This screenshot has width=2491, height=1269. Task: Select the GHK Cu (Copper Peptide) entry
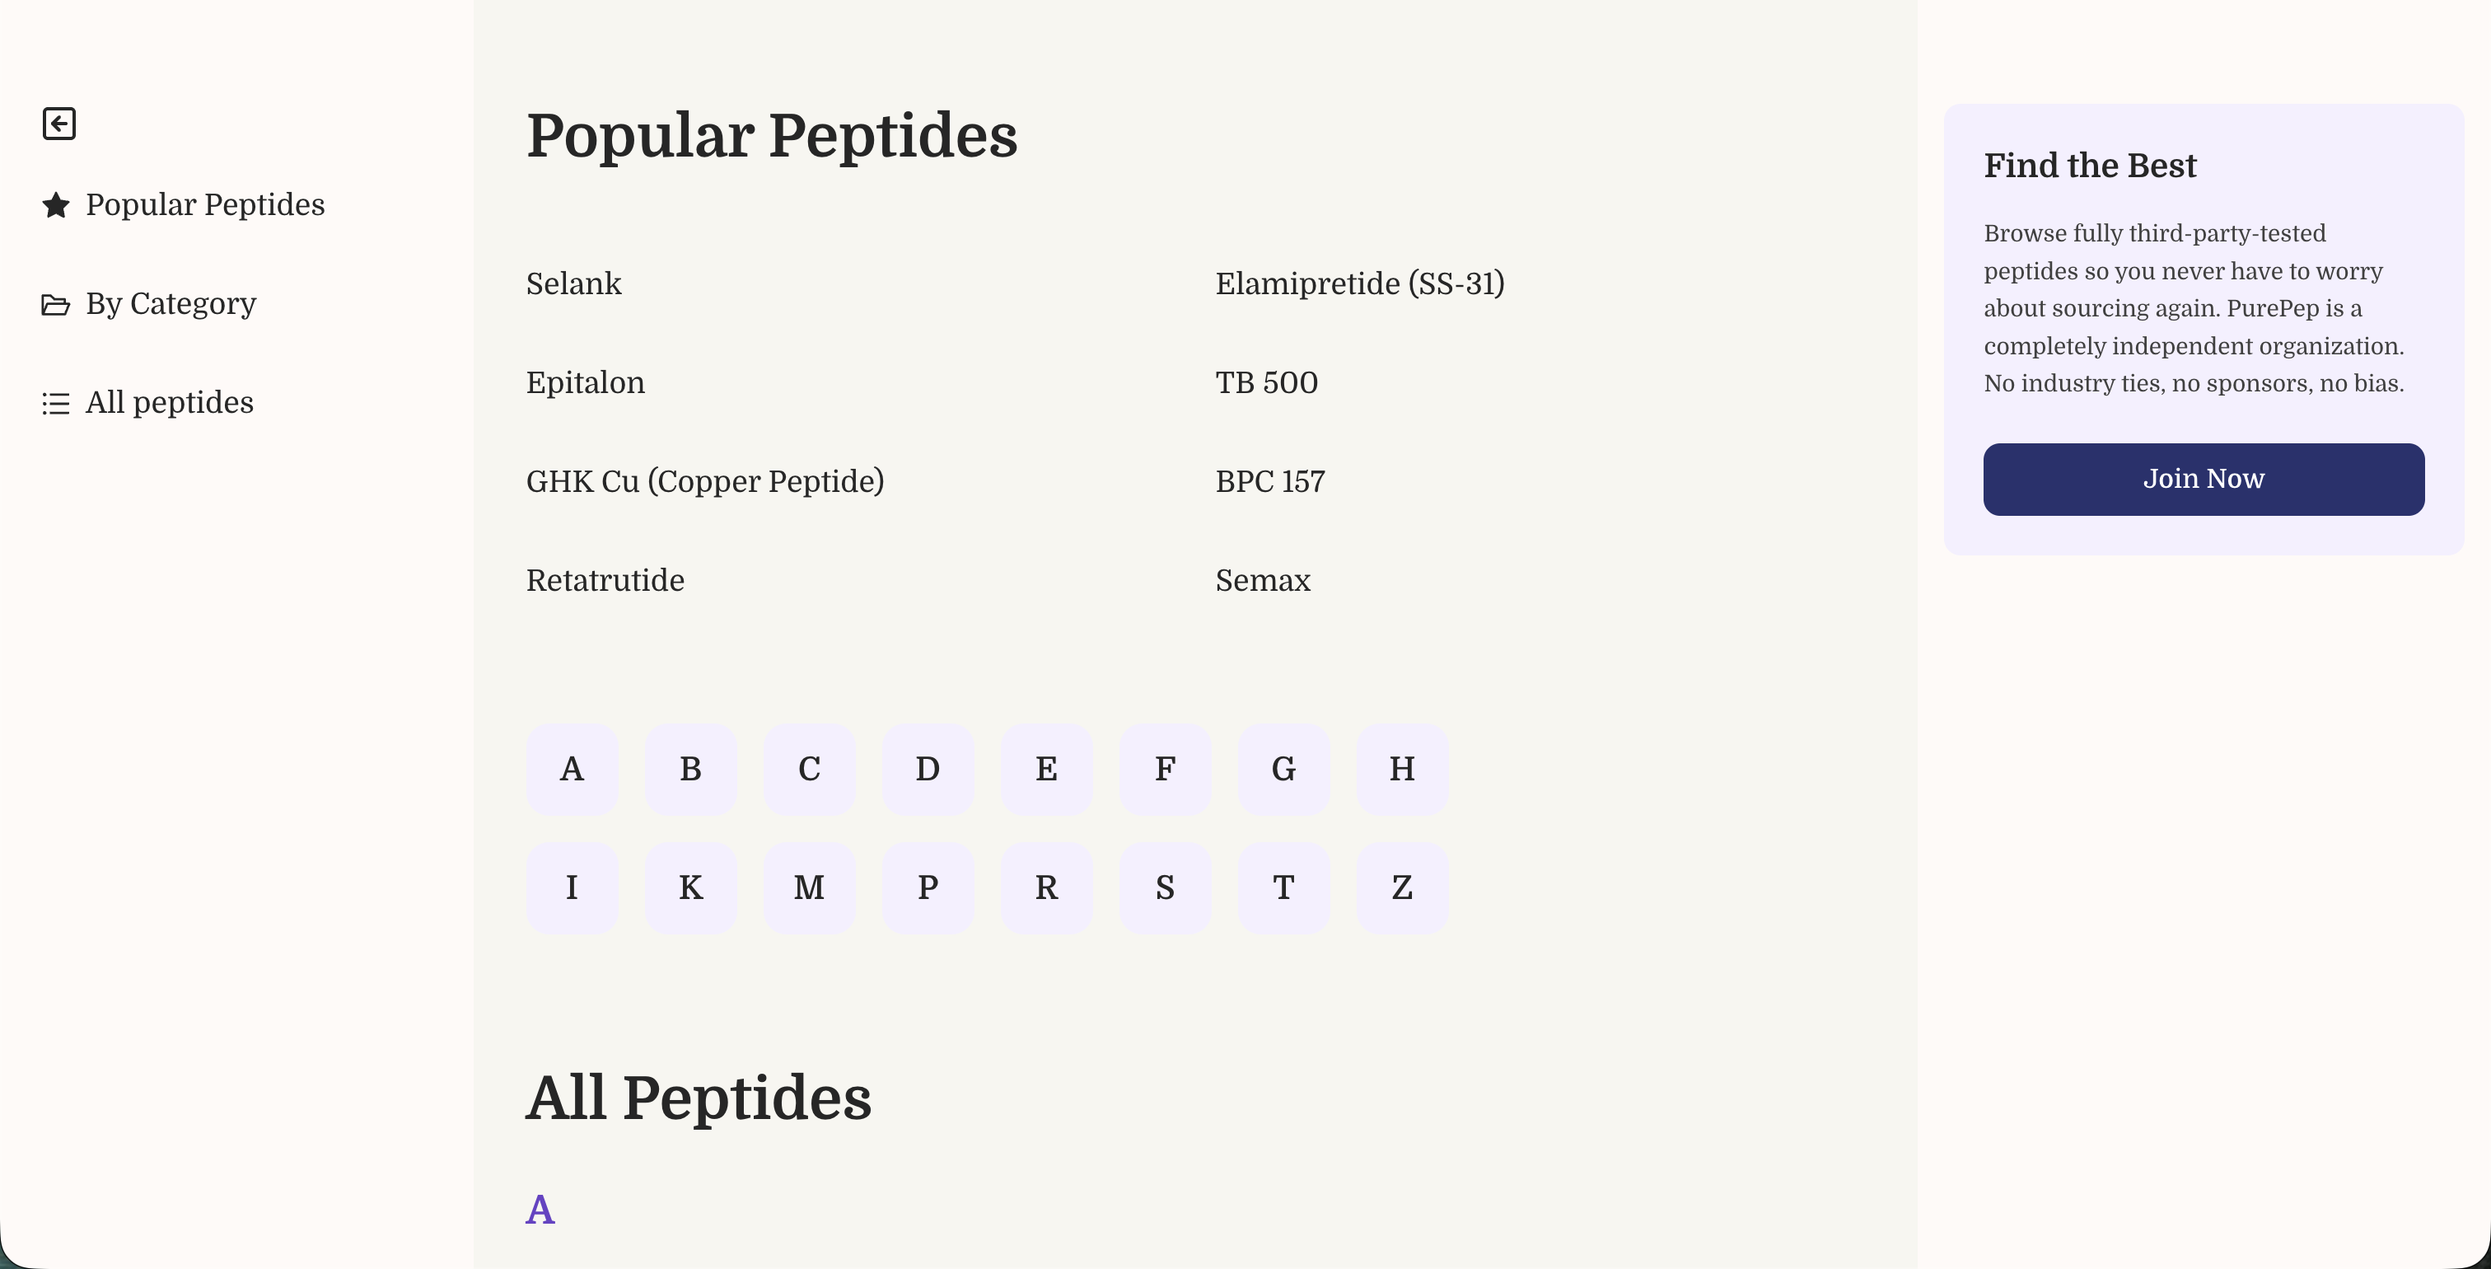(705, 480)
